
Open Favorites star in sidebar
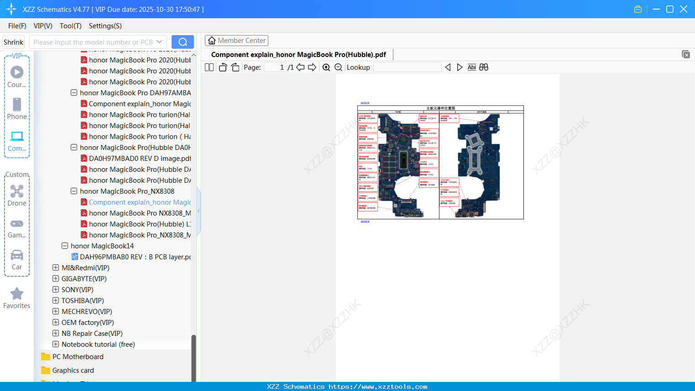point(17,298)
